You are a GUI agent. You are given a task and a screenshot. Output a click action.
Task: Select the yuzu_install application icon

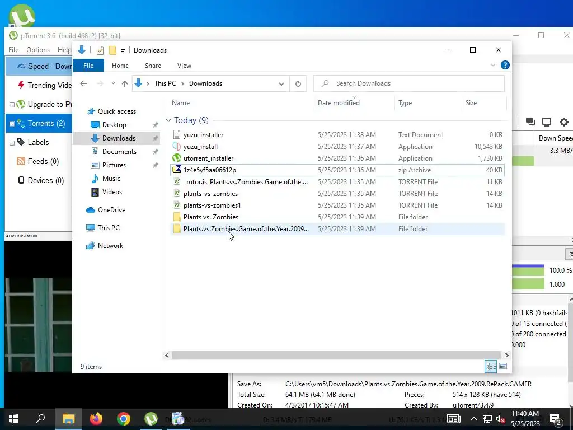[177, 147]
